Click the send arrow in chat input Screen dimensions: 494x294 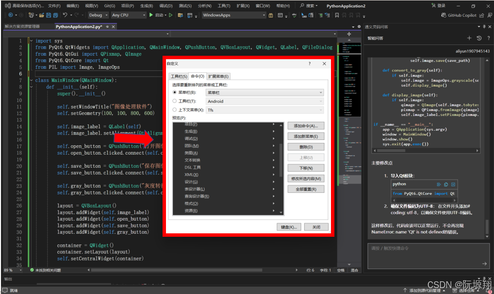484,264
